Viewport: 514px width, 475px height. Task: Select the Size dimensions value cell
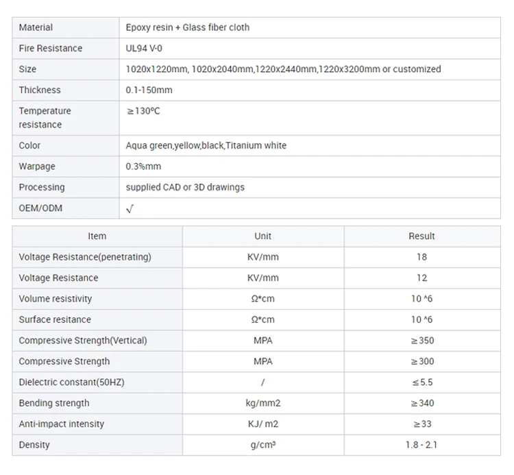[x=283, y=69]
